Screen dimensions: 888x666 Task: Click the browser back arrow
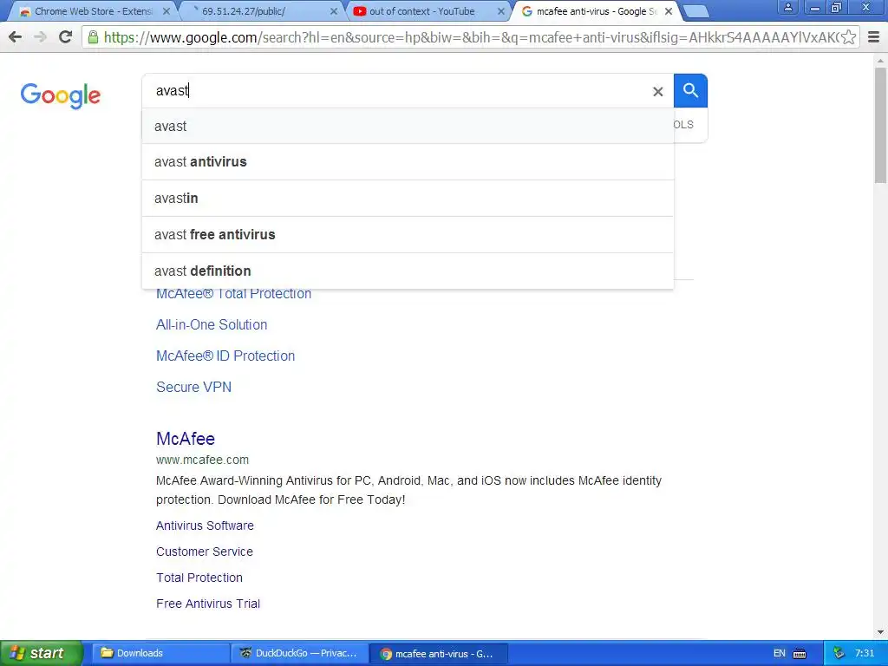pyautogui.click(x=16, y=37)
